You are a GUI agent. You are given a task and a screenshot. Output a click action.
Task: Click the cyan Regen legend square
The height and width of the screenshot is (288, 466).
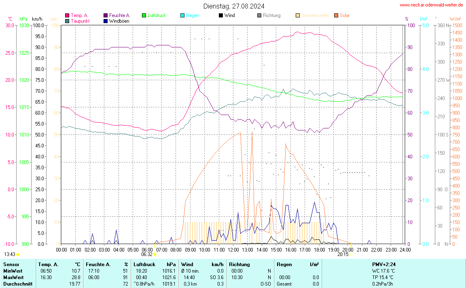coord(182,15)
